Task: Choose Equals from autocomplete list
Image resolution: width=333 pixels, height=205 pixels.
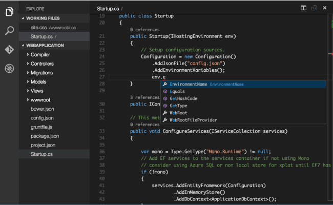Action: coord(243,91)
